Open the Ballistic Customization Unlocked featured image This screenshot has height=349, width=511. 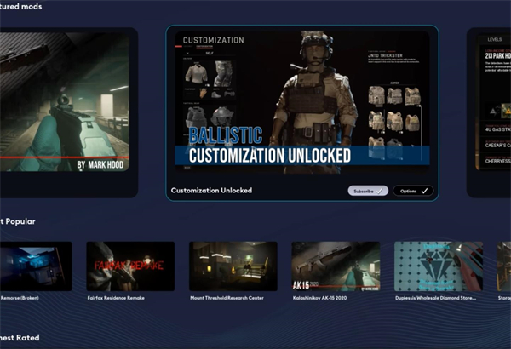tap(302, 102)
